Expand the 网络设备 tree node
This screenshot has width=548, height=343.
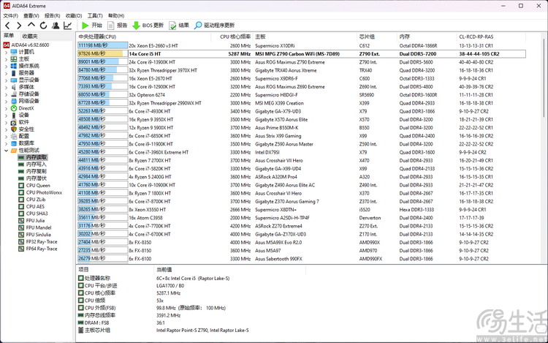click(x=6, y=101)
